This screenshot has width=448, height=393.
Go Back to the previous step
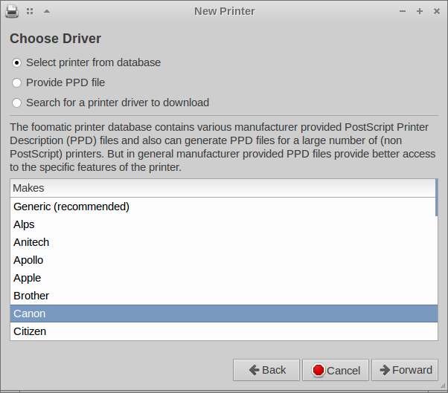pyautogui.click(x=266, y=370)
